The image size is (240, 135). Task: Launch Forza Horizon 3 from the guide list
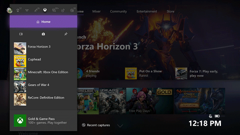click(43, 48)
